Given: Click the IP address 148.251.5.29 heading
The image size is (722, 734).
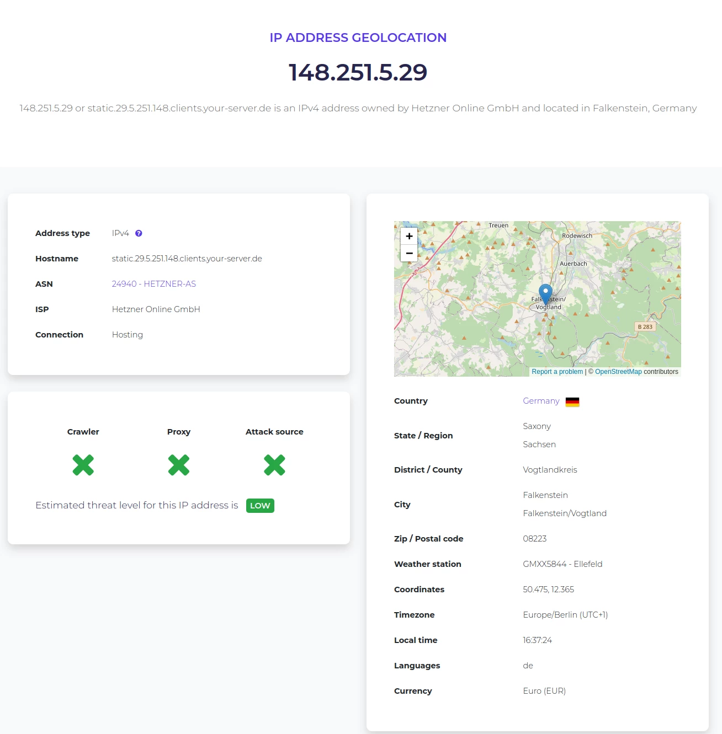Looking at the screenshot, I should (x=358, y=72).
